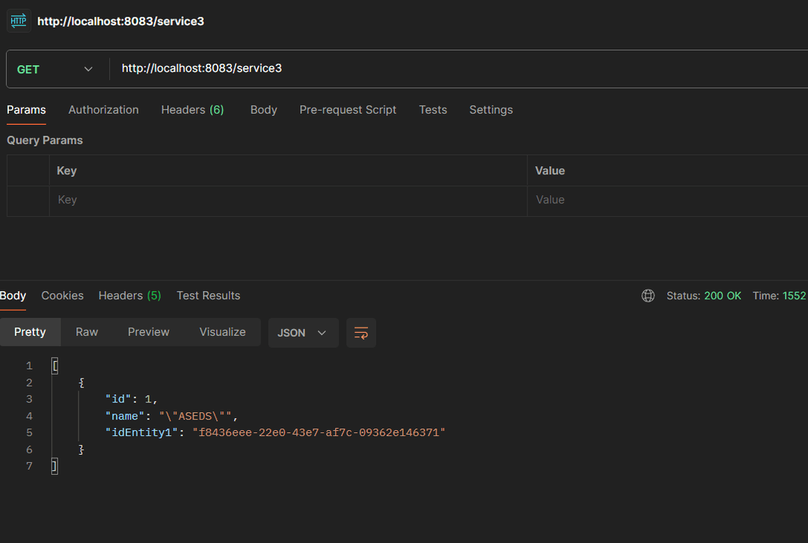Screen dimensions: 808x543
Task: Open the request Settings tab
Action: (x=491, y=110)
